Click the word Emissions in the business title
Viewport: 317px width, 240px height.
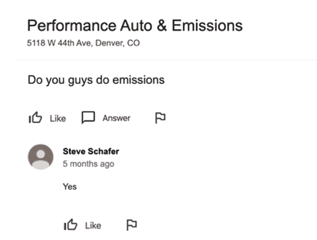pyautogui.click(x=207, y=26)
